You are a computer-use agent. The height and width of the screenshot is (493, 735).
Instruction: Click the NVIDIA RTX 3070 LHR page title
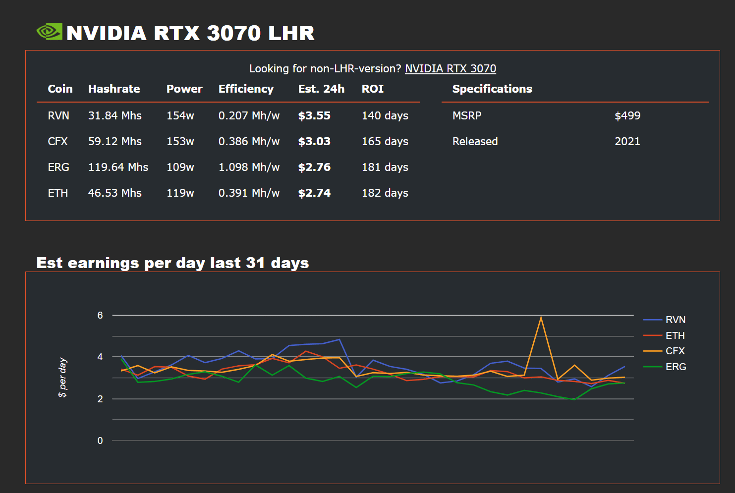[x=190, y=33]
